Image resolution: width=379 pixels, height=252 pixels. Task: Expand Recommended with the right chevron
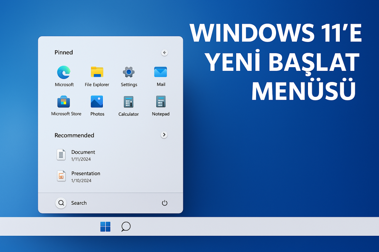coord(164,135)
